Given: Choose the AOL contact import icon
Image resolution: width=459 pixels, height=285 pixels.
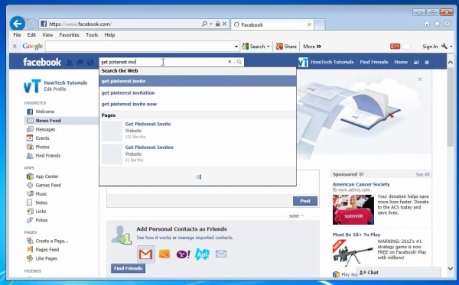Looking at the screenshot, I should point(202,254).
